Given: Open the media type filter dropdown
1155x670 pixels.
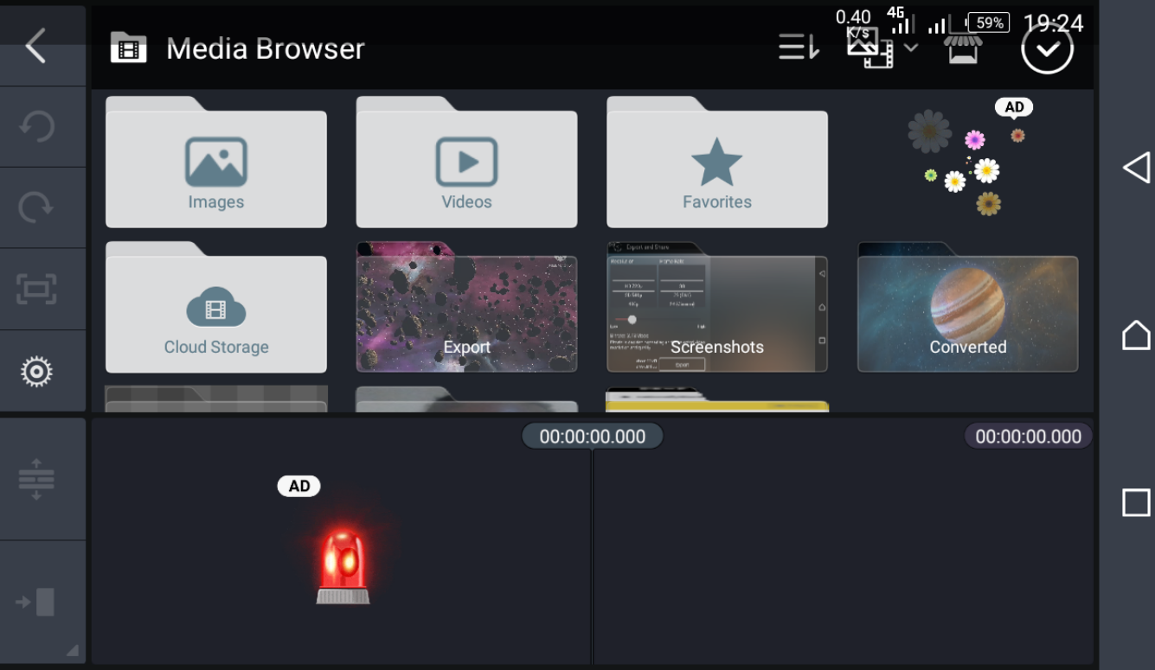Looking at the screenshot, I should click(x=872, y=48).
